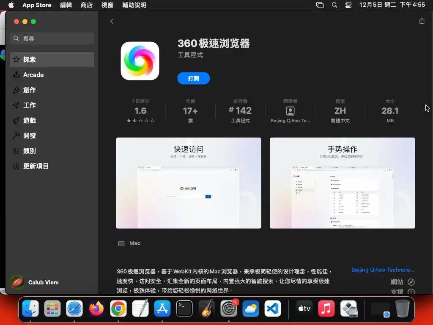
Task: Open Boot Camp Assistant in the Dock
Action: [348, 308]
